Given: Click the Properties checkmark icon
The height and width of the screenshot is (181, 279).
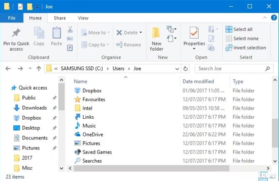Looking at the screenshot, I should point(194,33).
